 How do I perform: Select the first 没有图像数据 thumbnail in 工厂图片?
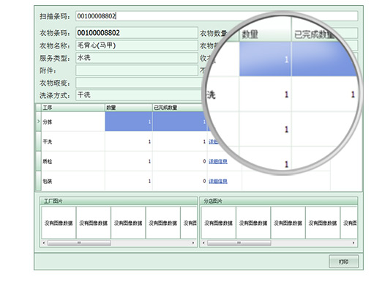coord(59,223)
